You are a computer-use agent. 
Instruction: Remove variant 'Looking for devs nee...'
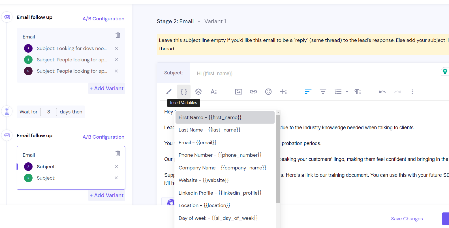[x=116, y=48]
